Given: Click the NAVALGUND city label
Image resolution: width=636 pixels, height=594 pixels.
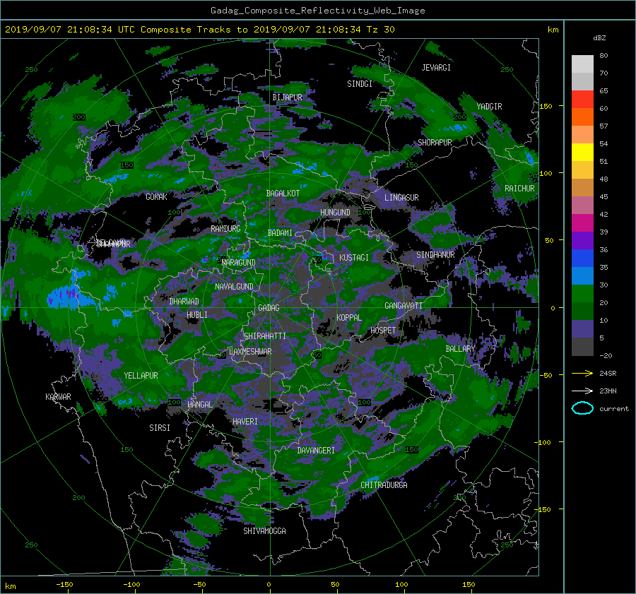Looking at the screenshot, I should click(x=234, y=286).
